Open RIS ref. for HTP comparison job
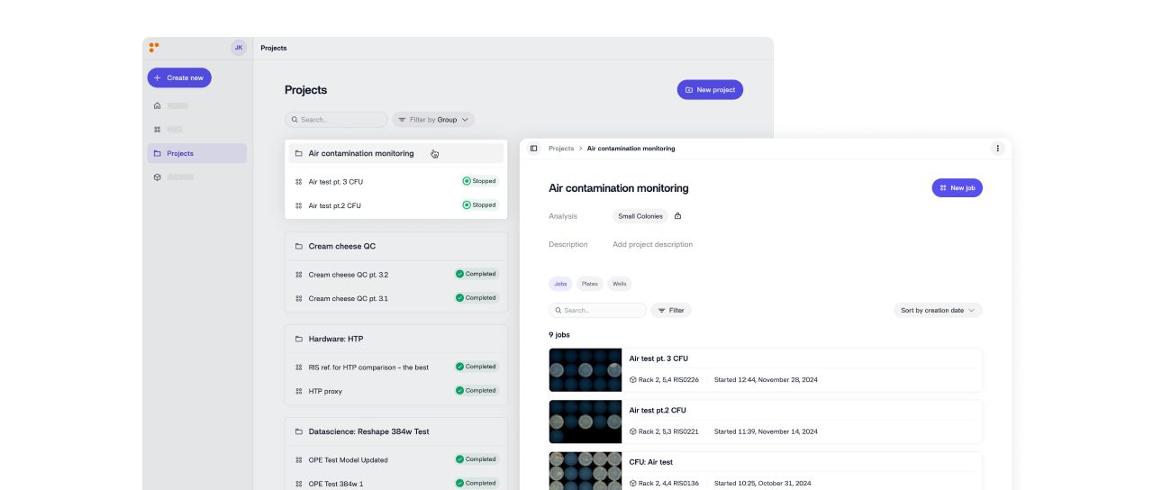Viewport: 1153px width, 490px height. (x=368, y=367)
